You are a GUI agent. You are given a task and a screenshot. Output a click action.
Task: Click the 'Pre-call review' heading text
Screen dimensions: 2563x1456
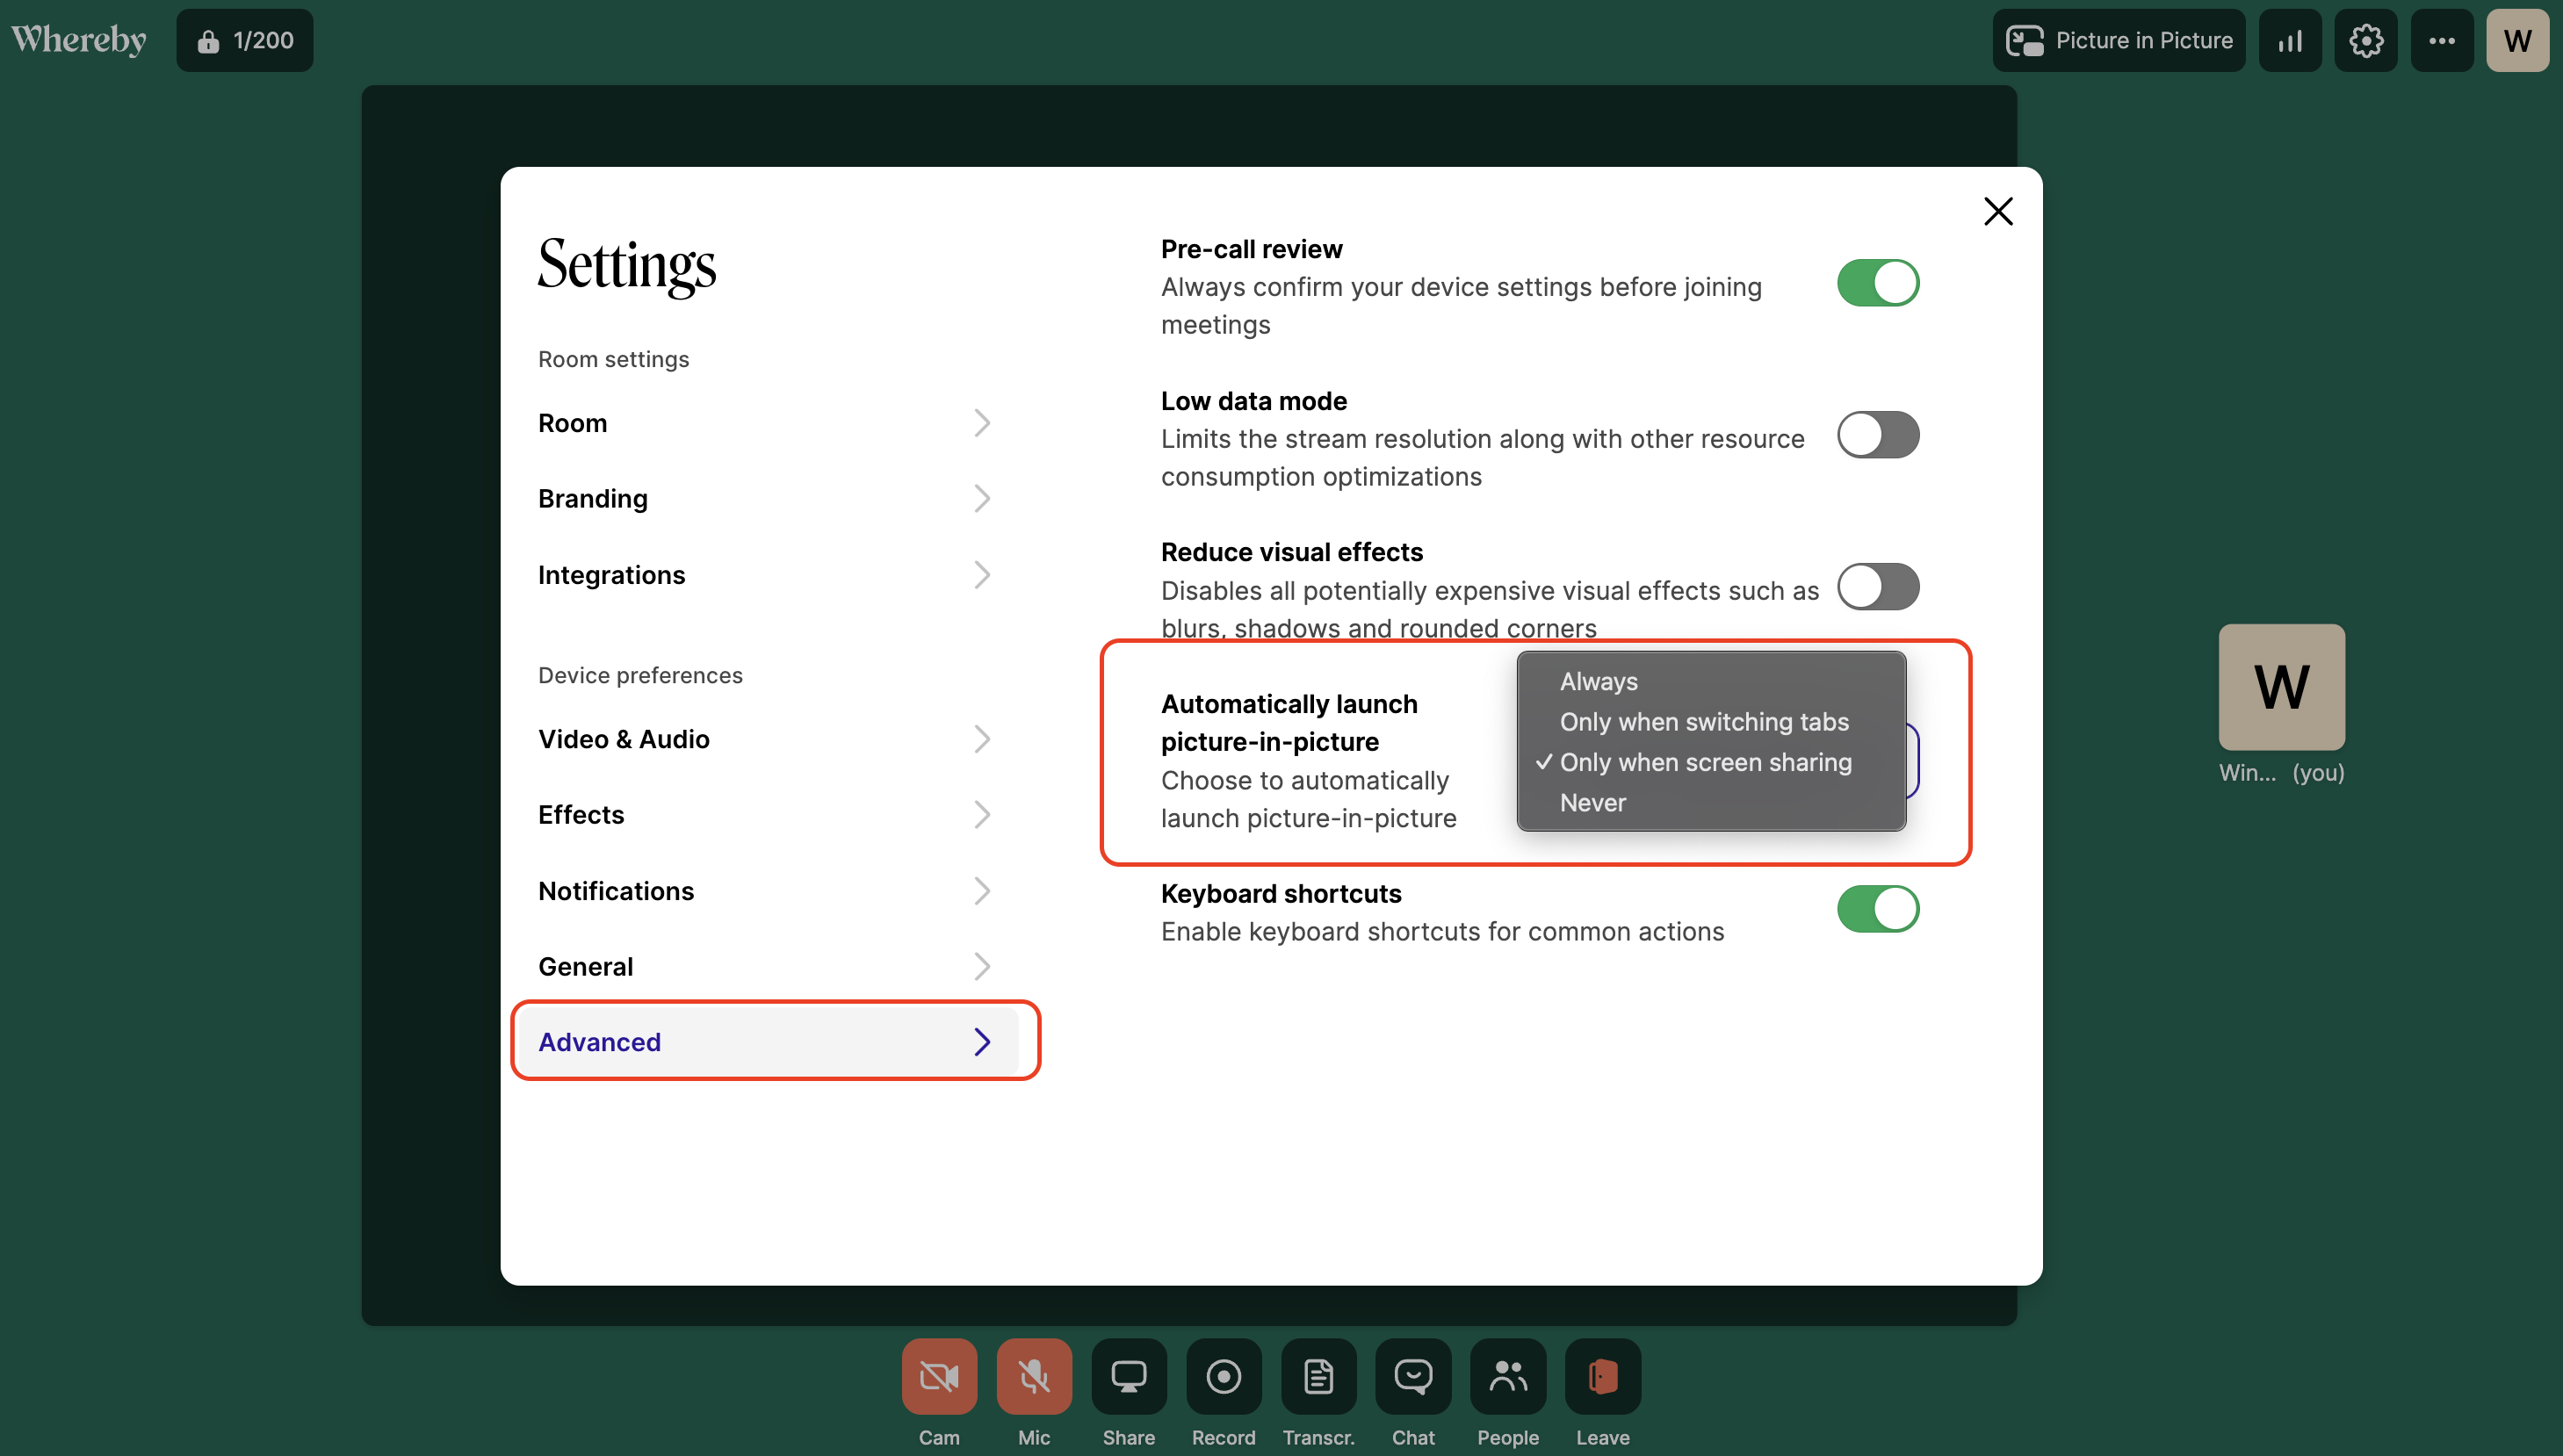(1251, 249)
